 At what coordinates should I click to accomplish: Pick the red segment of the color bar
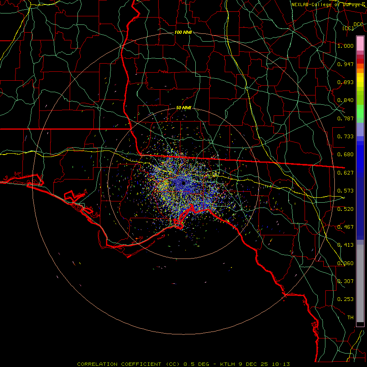[360, 61]
